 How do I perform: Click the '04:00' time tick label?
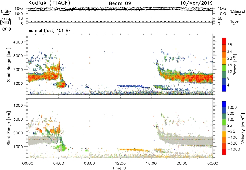pos(59,164)
